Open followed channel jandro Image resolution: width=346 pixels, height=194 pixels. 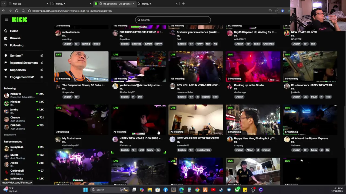[24, 111]
